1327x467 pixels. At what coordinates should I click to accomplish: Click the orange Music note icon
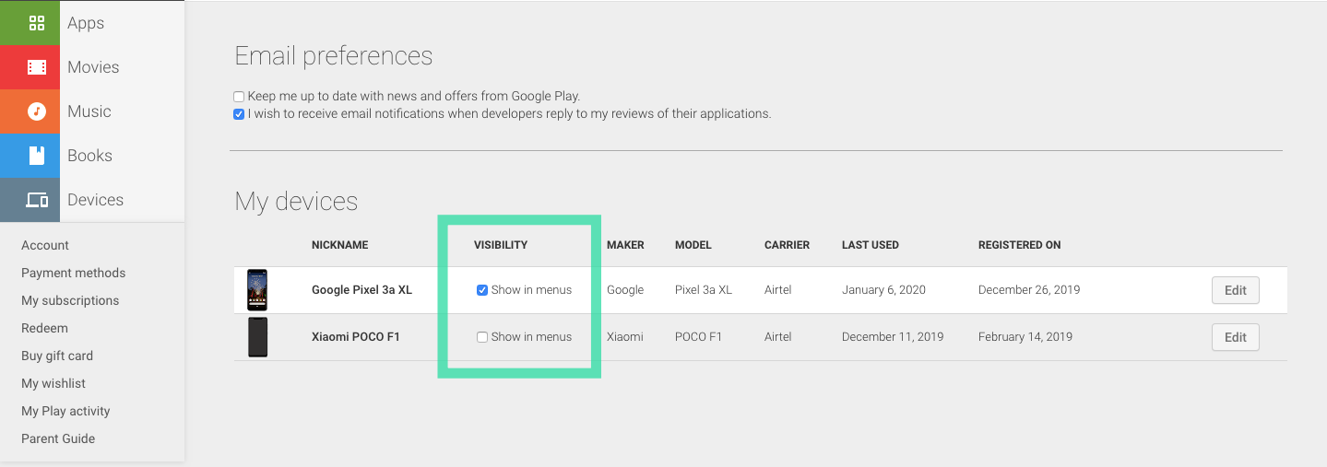pos(36,111)
